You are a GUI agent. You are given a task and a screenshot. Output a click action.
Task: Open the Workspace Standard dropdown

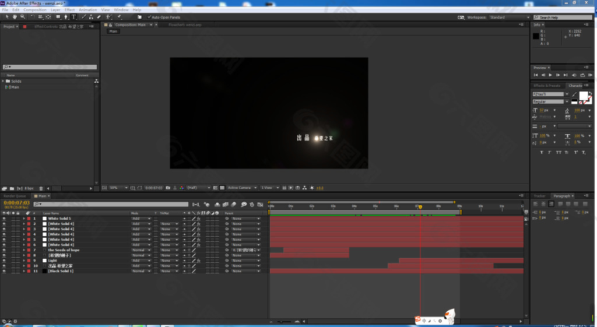click(509, 17)
